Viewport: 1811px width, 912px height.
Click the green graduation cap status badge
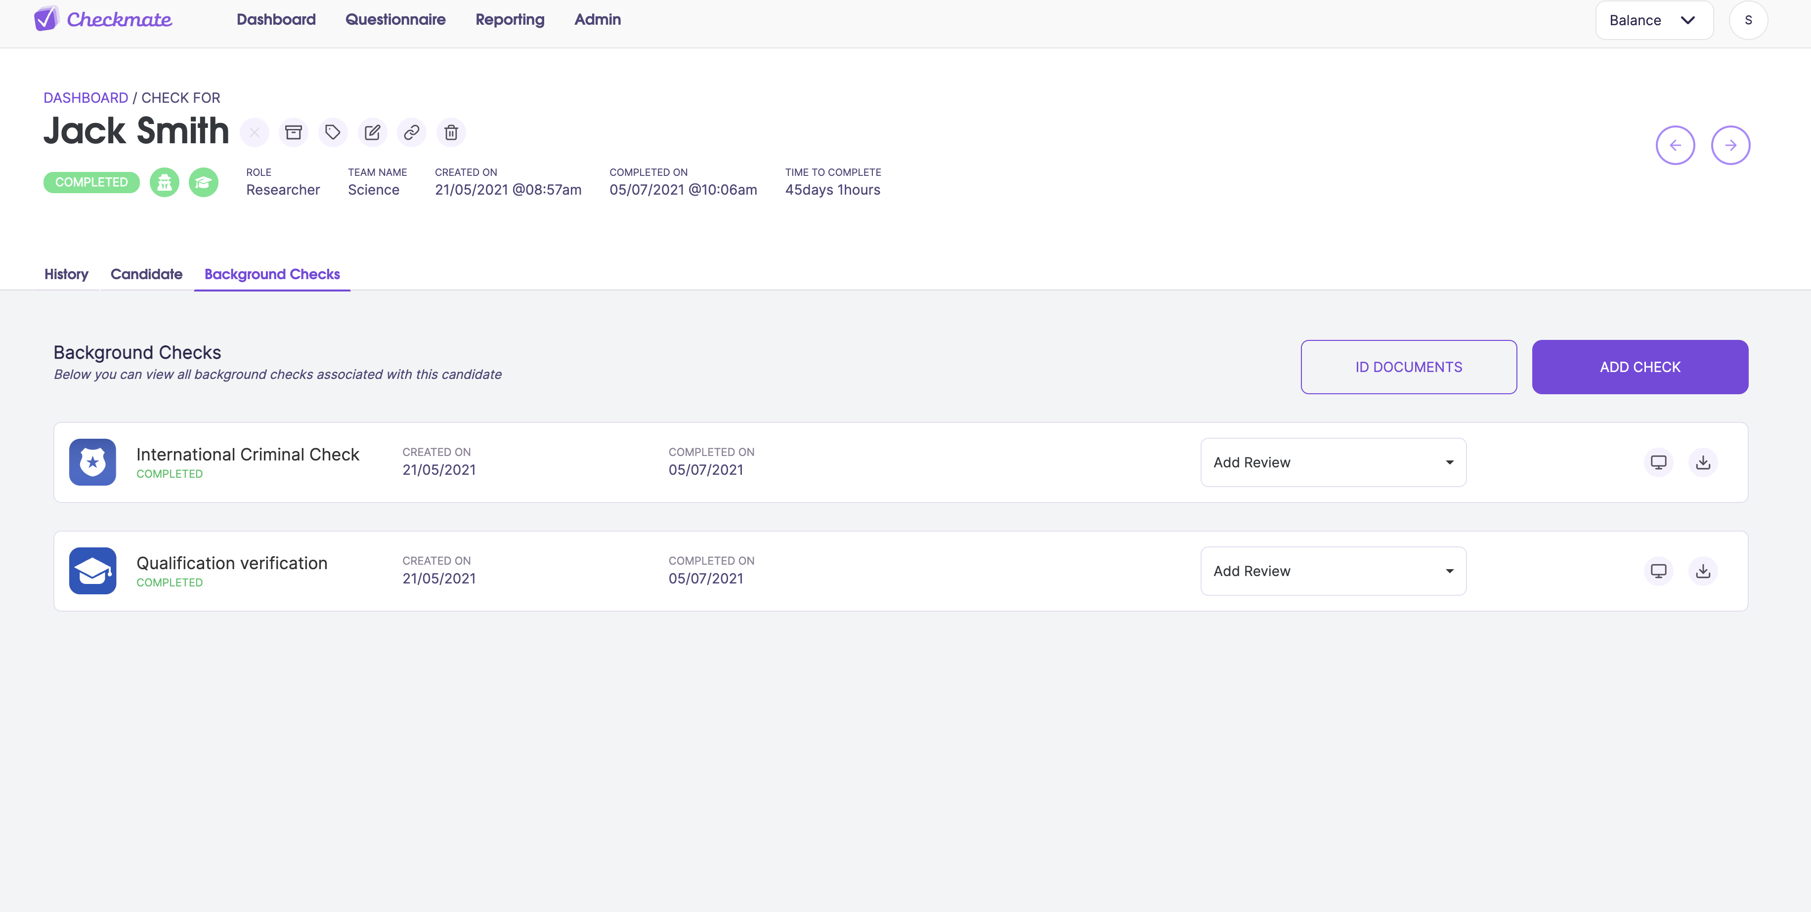click(x=203, y=183)
